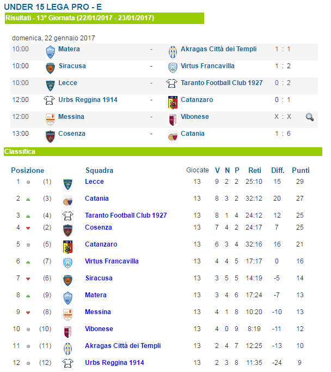Open Akragas Città dei Templi results link
Screen dimensions: 331x372
[x=218, y=49]
